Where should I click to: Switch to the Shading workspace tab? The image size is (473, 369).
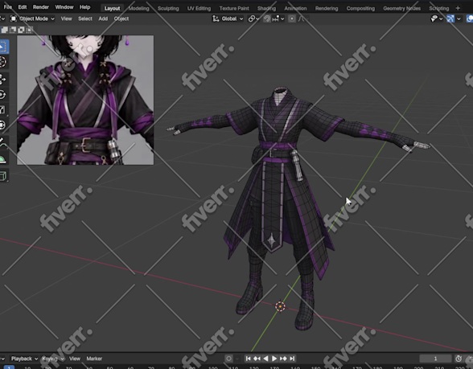(x=267, y=8)
